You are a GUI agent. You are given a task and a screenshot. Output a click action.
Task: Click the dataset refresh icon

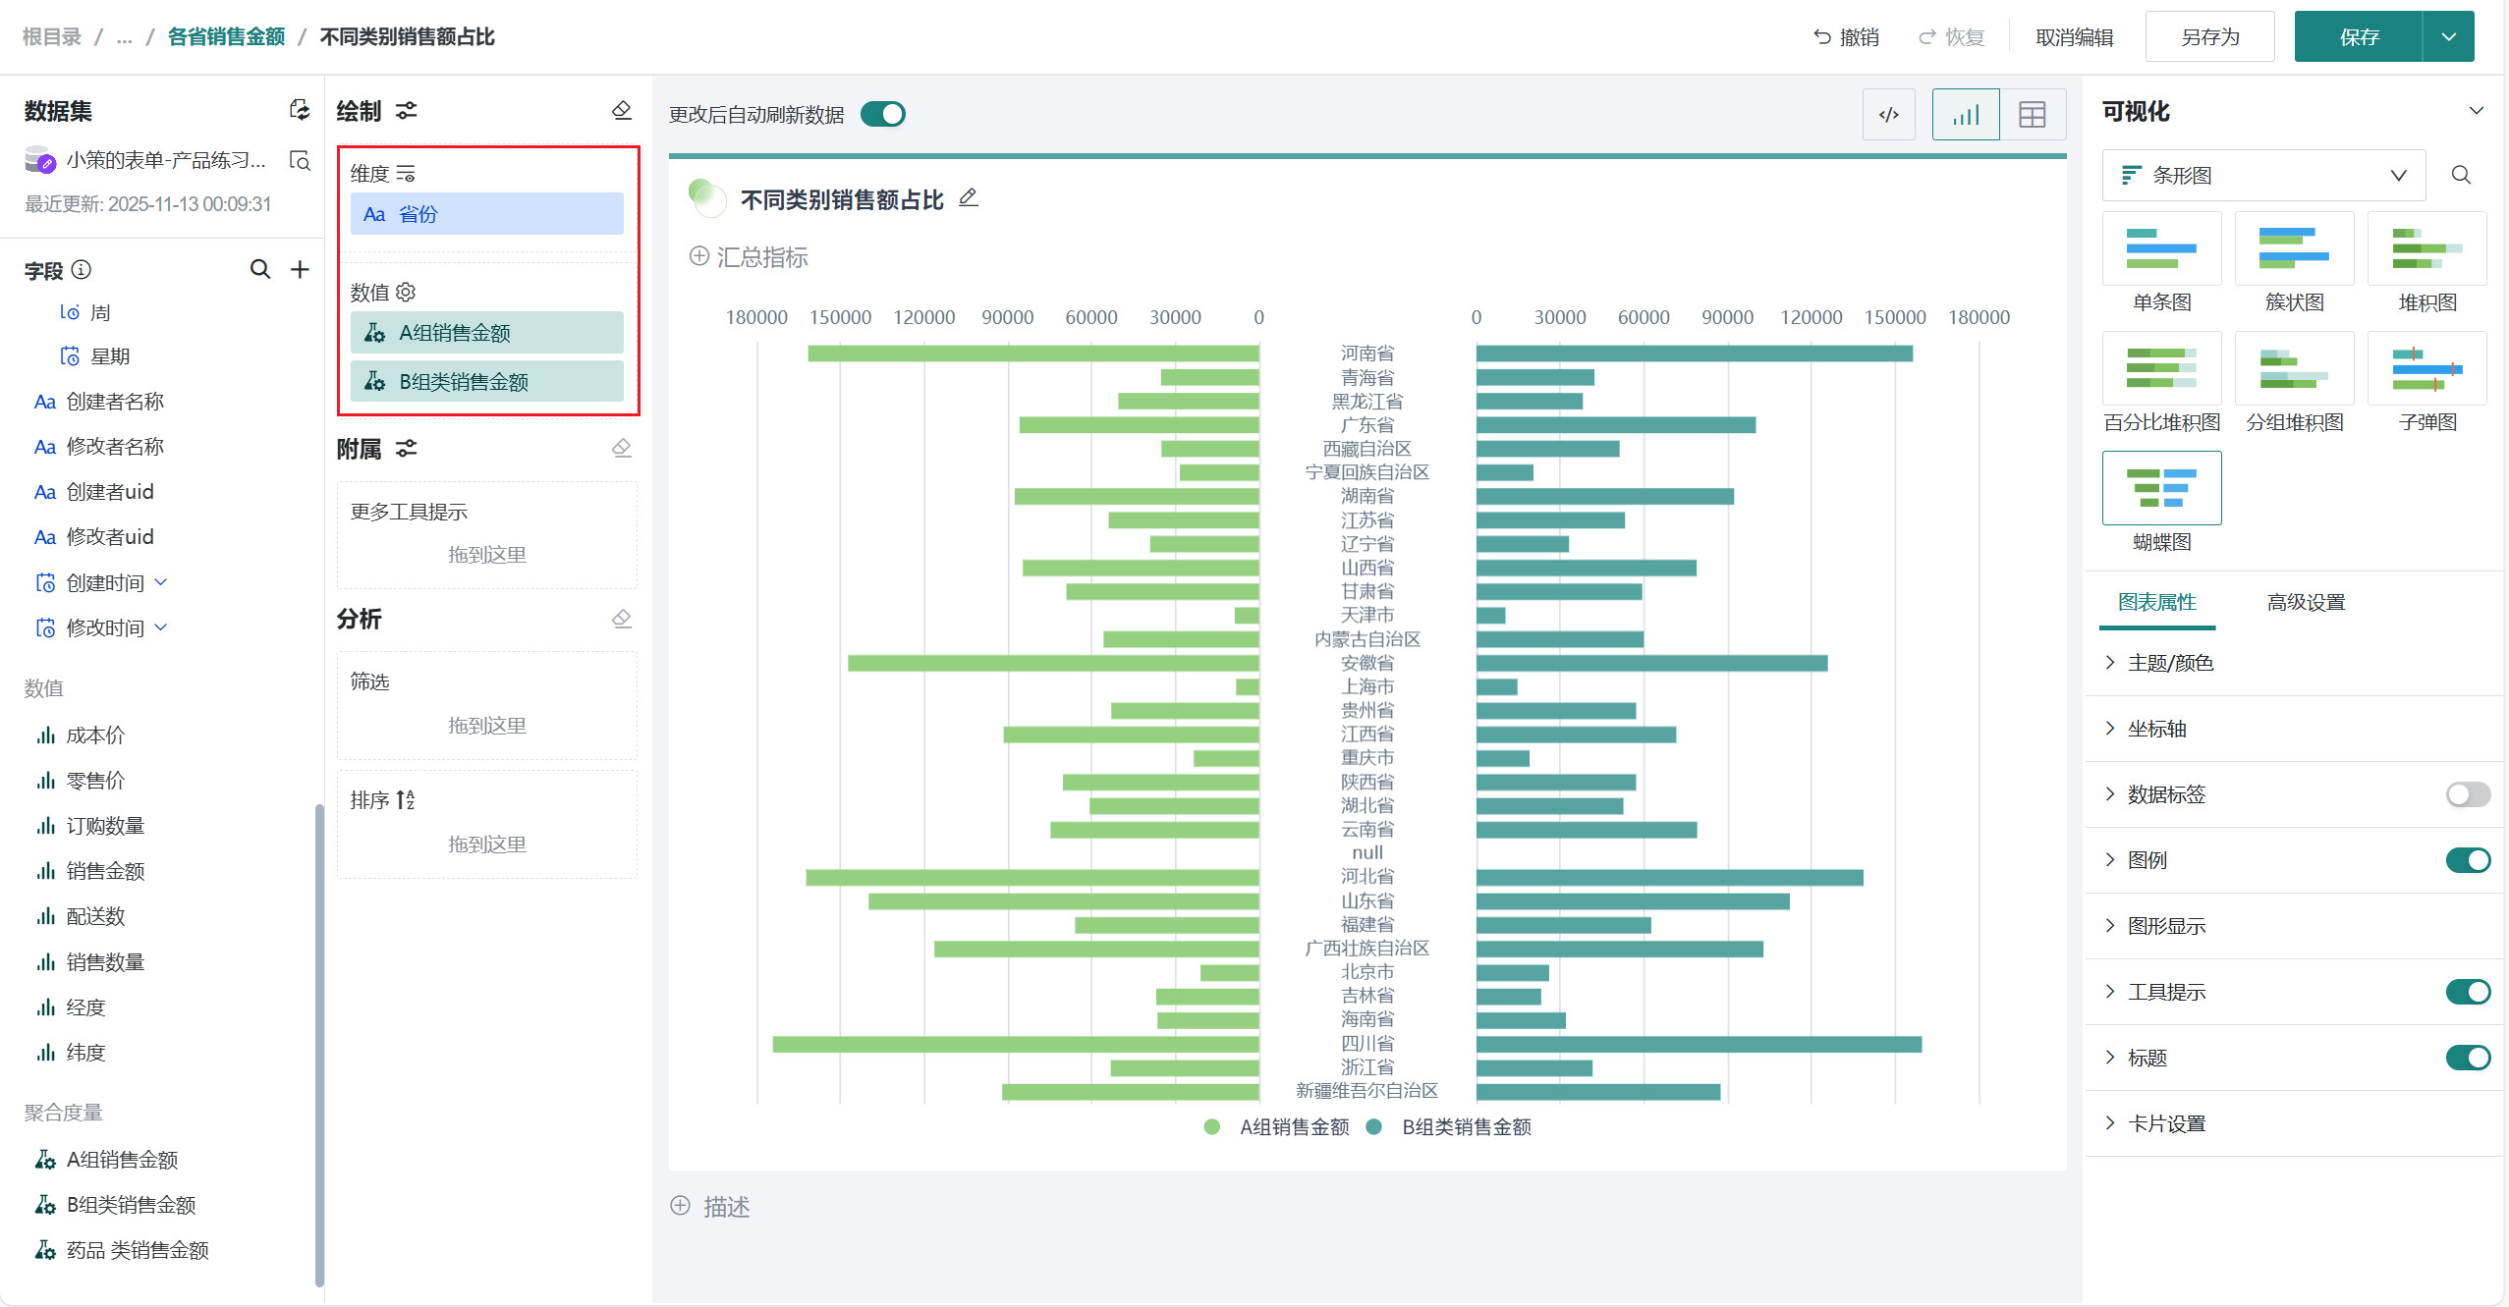pos(299,110)
